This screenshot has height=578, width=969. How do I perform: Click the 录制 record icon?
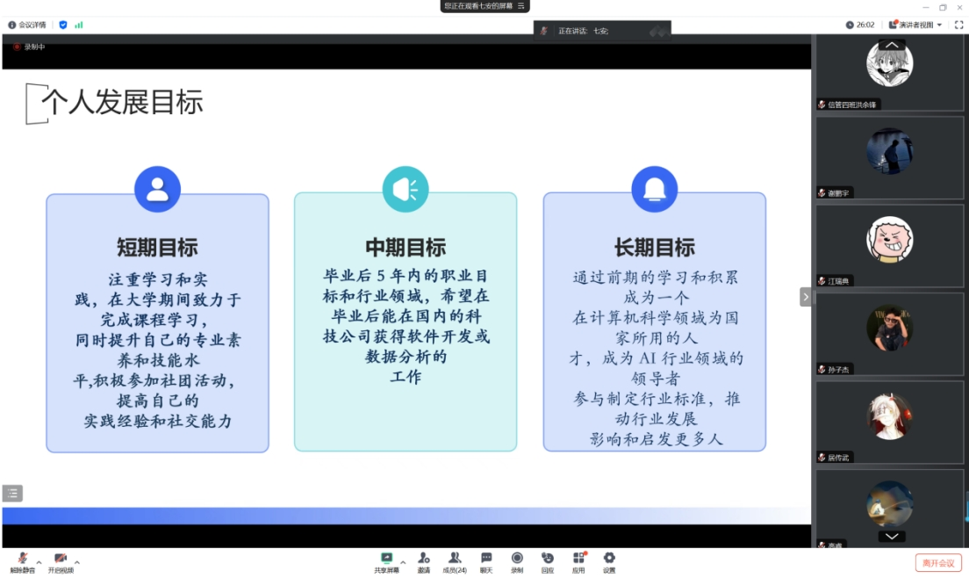[517, 559]
